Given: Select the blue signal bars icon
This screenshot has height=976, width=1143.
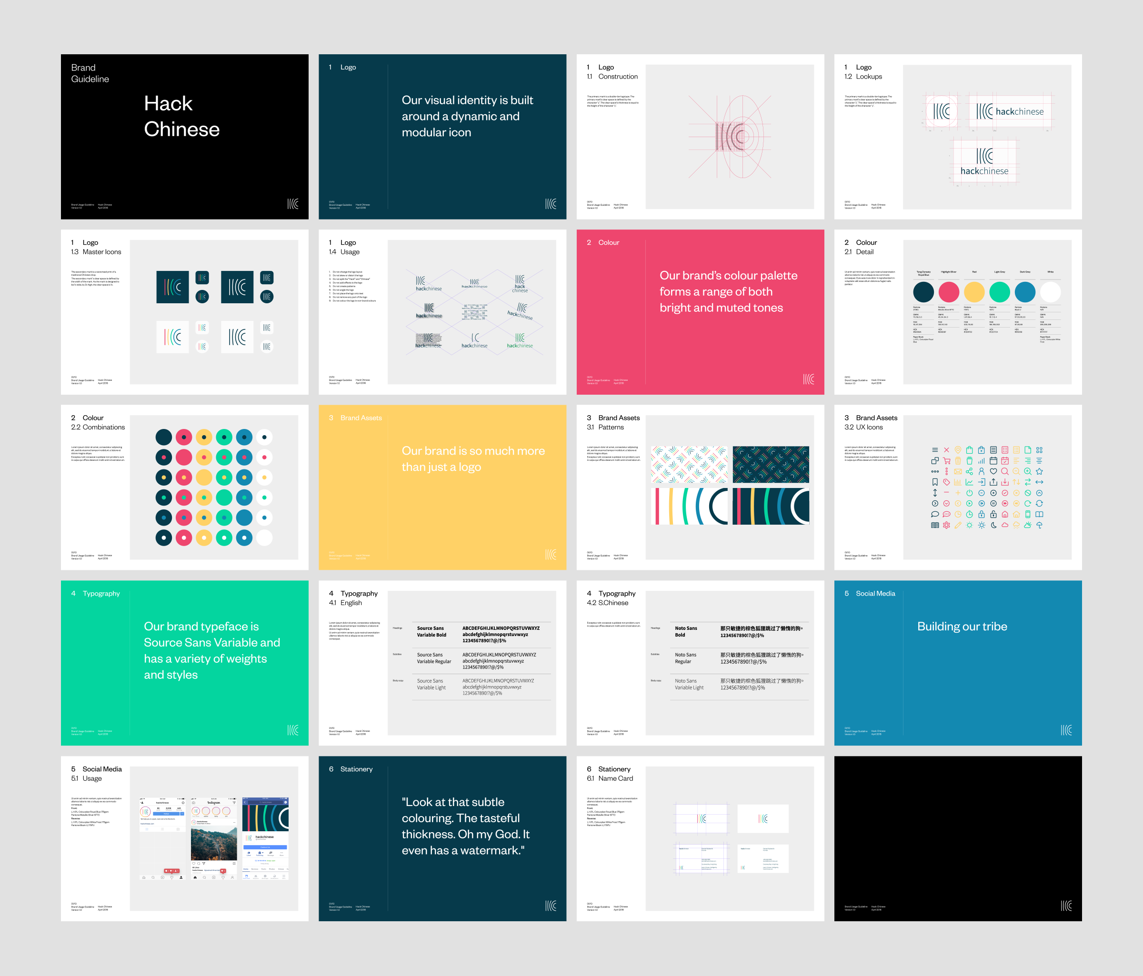Looking at the screenshot, I should pyautogui.click(x=982, y=461).
